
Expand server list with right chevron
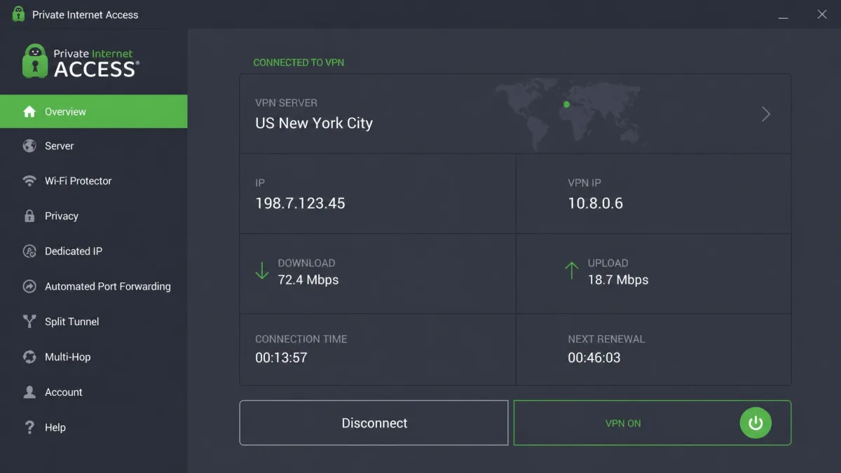pyautogui.click(x=766, y=114)
